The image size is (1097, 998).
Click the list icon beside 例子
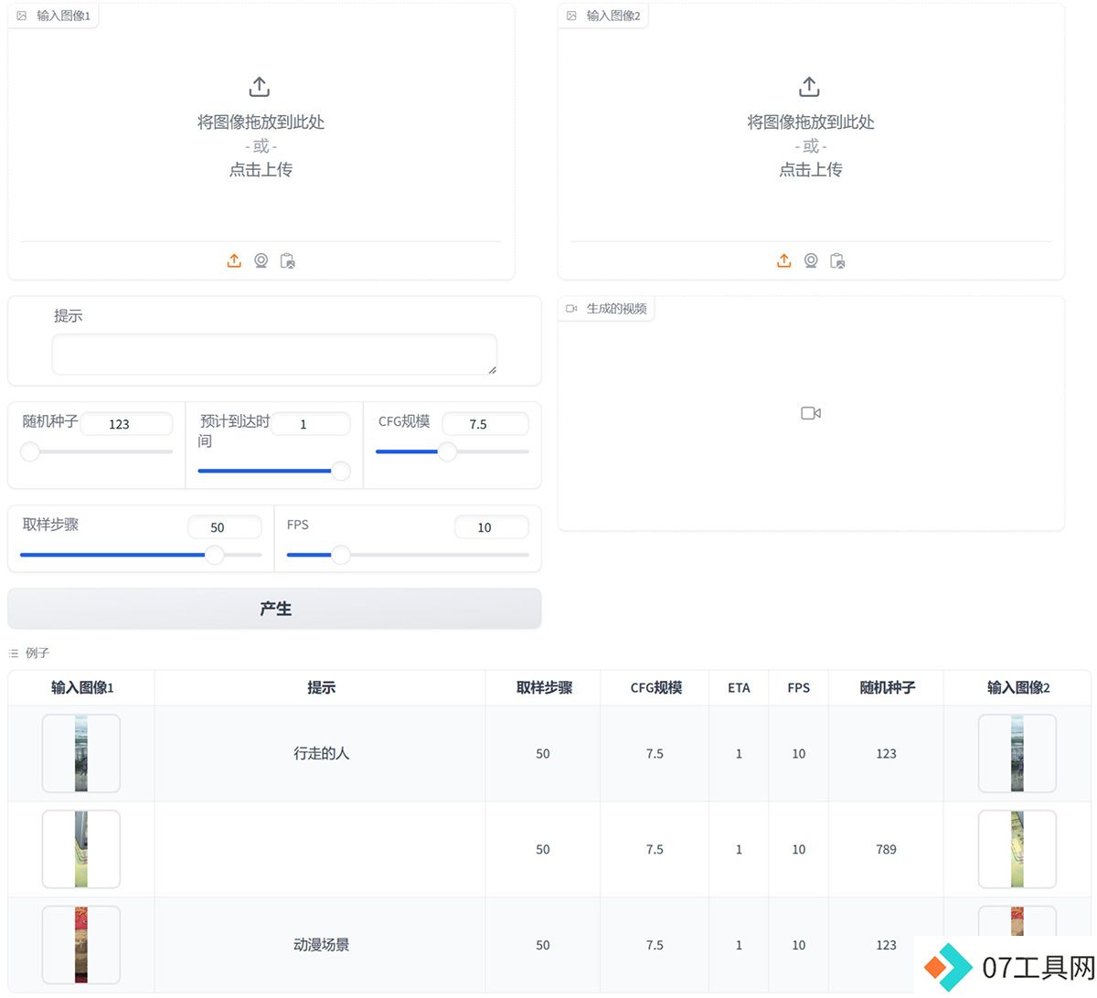point(14,653)
